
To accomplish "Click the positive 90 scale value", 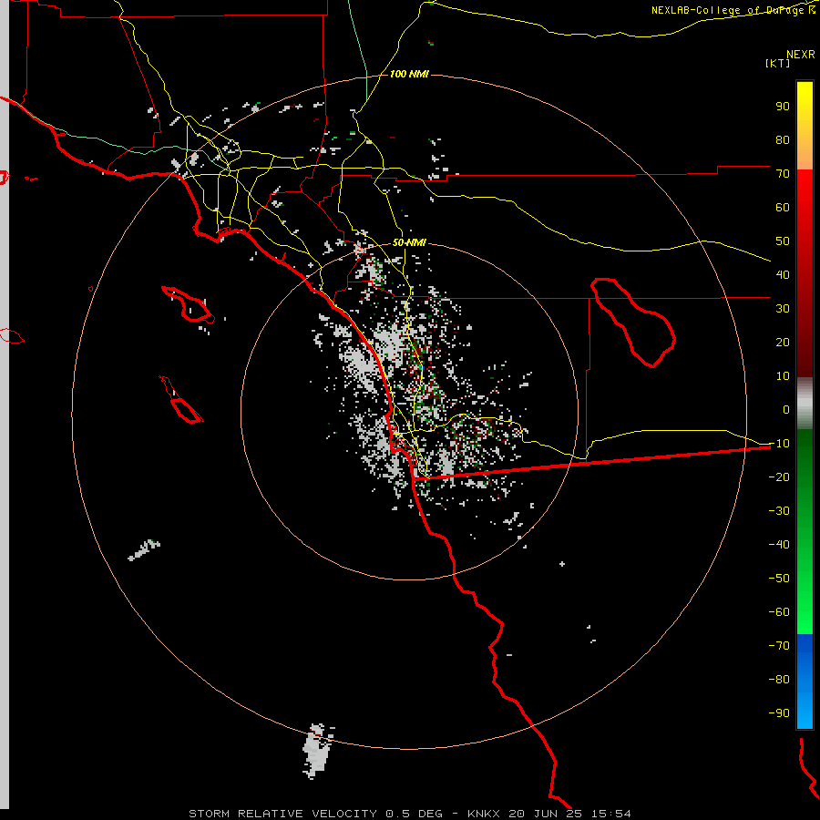I will tap(783, 107).
